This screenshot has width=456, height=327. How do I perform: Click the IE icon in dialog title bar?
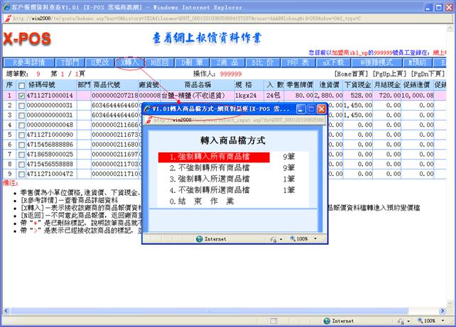pos(147,109)
